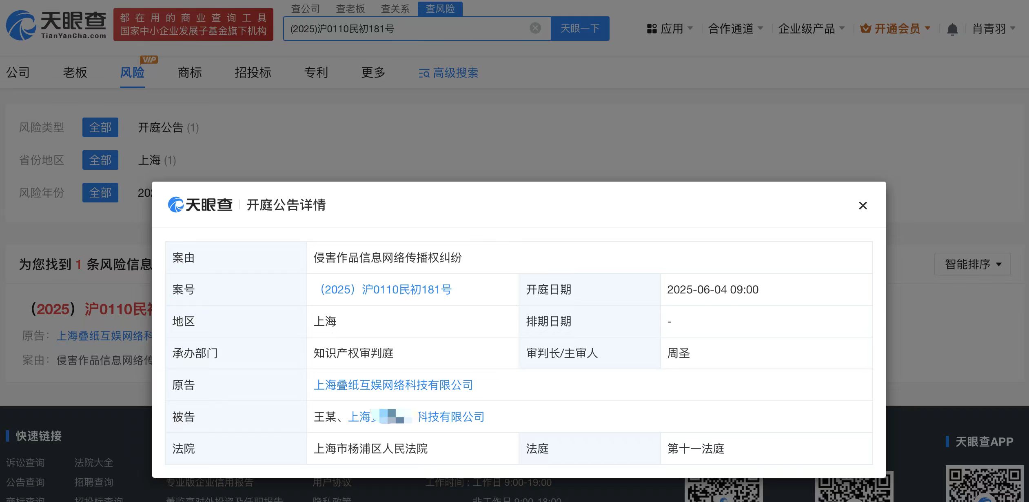
Task: Select 全部 for 风险年份 filter
Action: (x=100, y=193)
